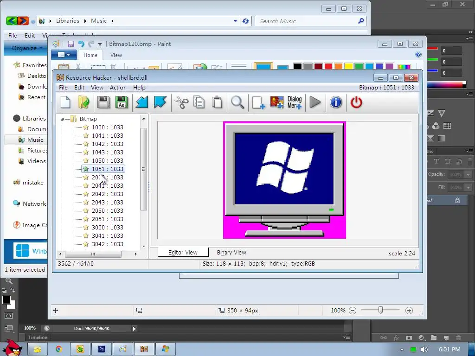Screen dimensions: 475x356
Task: Click the Resource Hacker taskbar button
Action: (144, 349)
